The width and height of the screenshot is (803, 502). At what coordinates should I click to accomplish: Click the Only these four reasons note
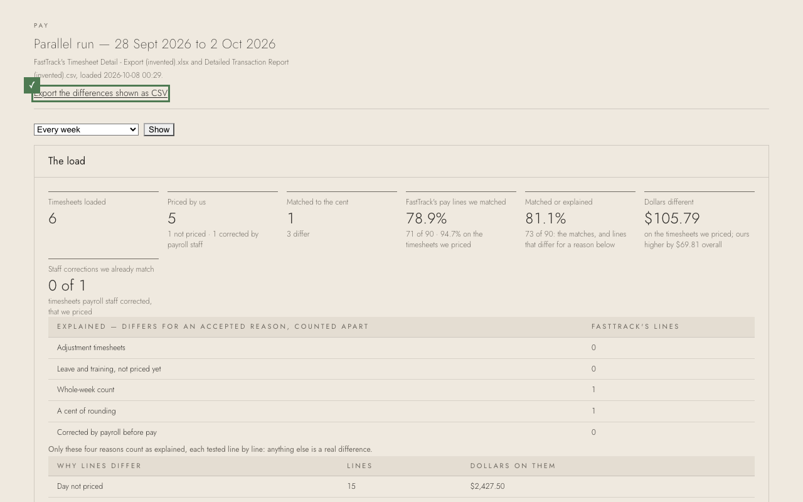[x=210, y=449]
